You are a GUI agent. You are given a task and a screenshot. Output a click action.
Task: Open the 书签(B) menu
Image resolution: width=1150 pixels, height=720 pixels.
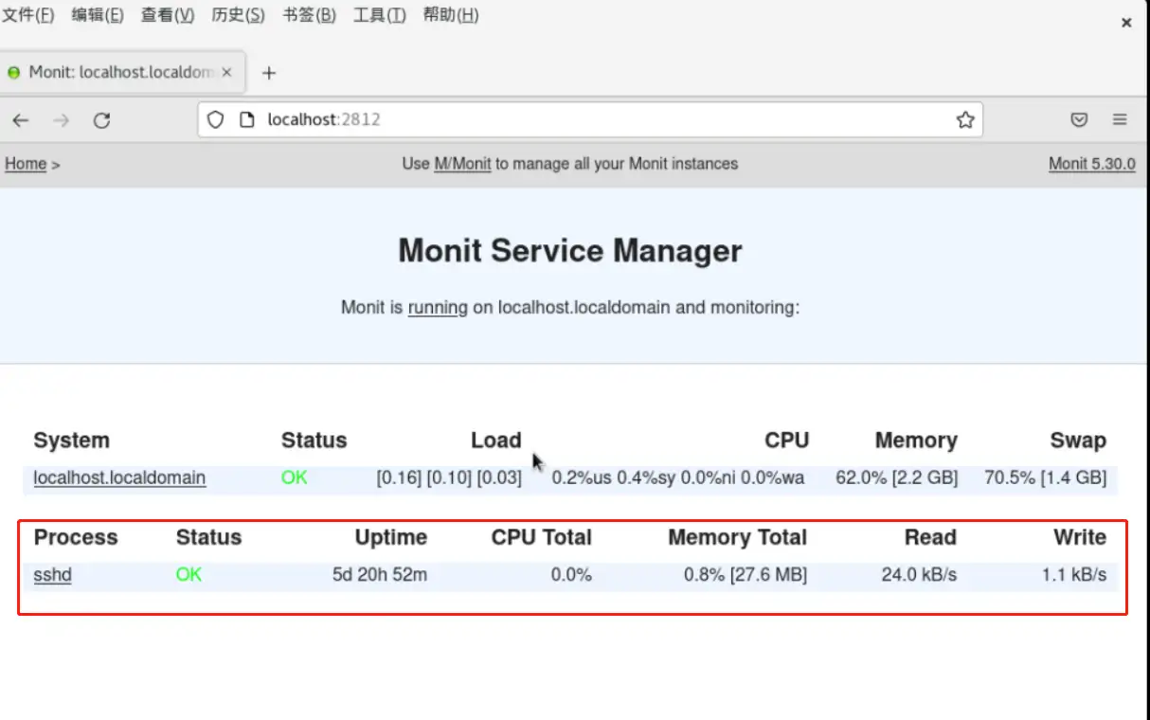click(x=309, y=15)
